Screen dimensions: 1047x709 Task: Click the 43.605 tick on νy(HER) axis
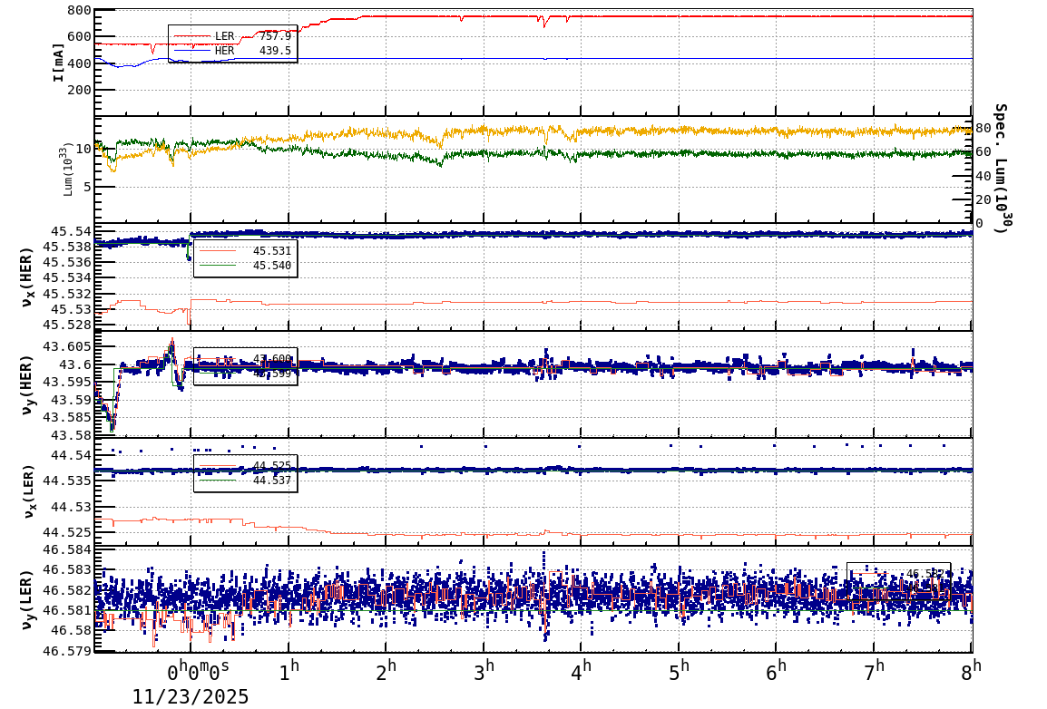click(67, 347)
